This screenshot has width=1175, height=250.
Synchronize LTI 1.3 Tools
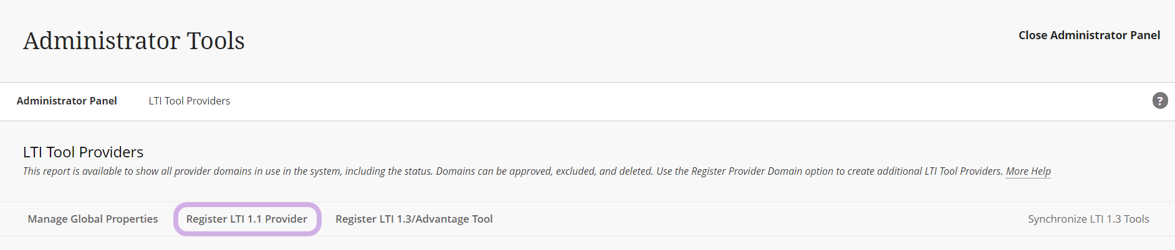(1088, 219)
